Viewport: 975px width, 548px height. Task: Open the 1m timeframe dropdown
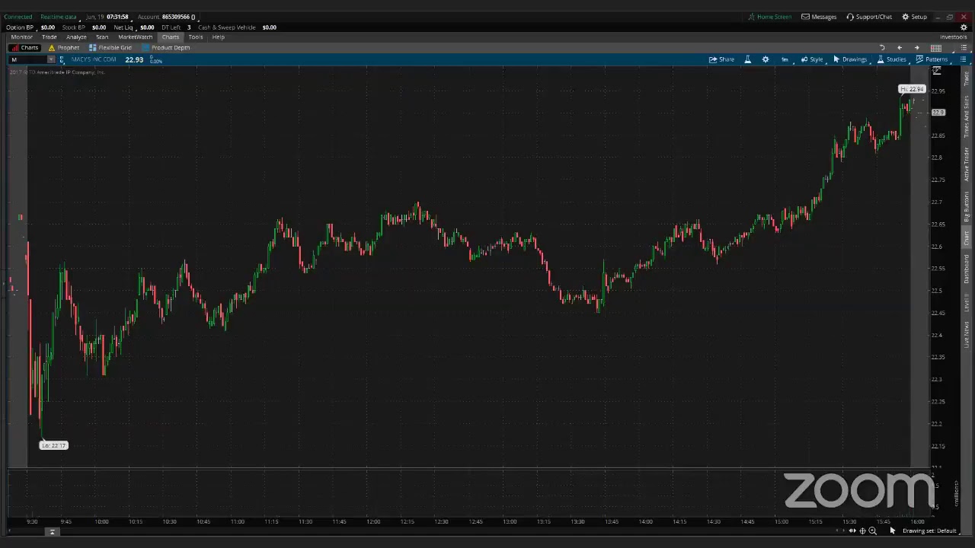(x=785, y=59)
